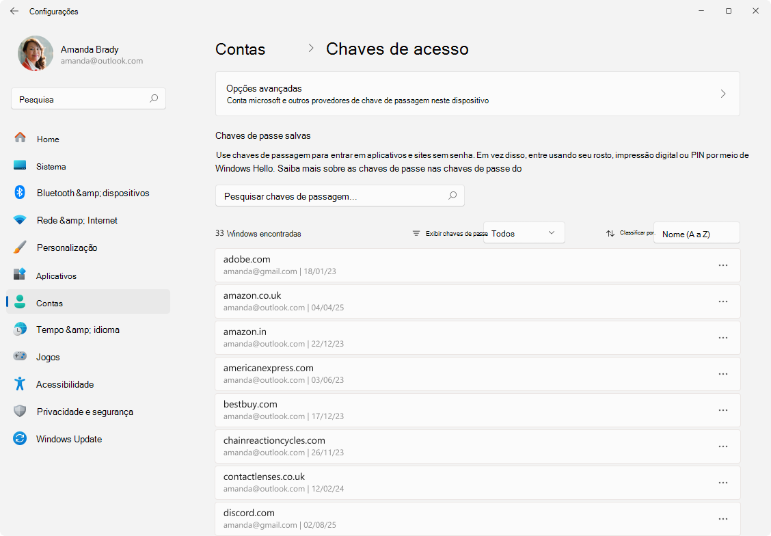Open more options for contactlenses.co.uk

pyautogui.click(x=723, y=483)
